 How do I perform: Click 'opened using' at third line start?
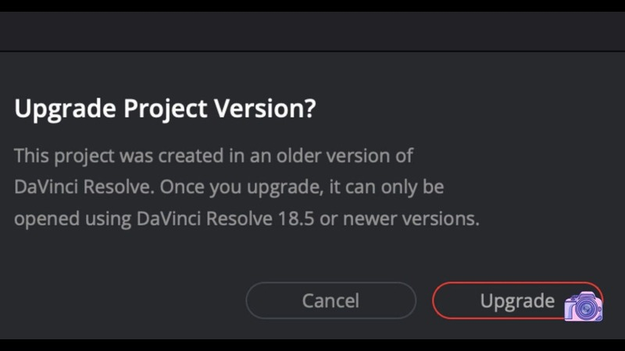tap(73, 219)
